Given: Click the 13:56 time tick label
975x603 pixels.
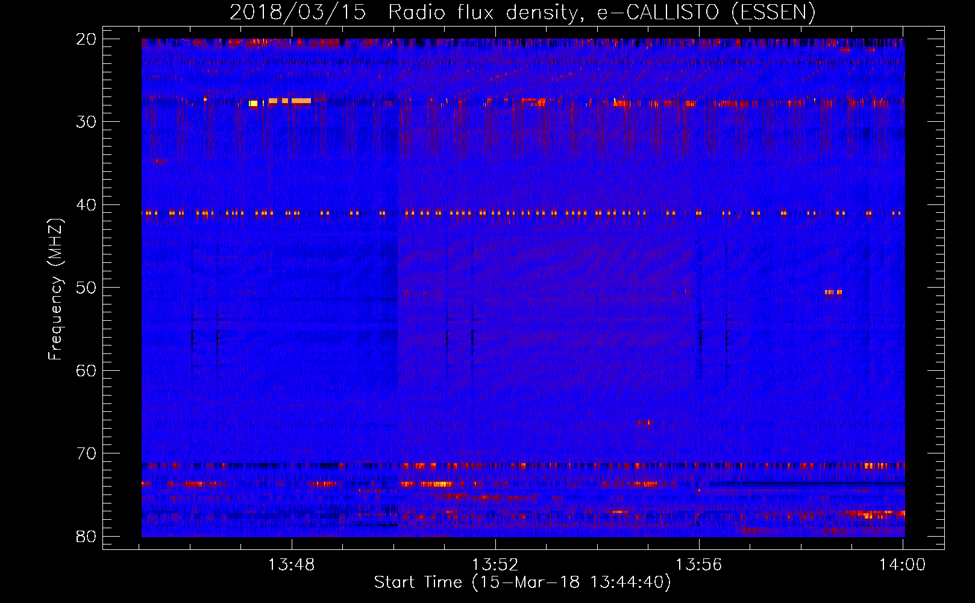Looking at the screenshot, I should click(x=698, y=565).
